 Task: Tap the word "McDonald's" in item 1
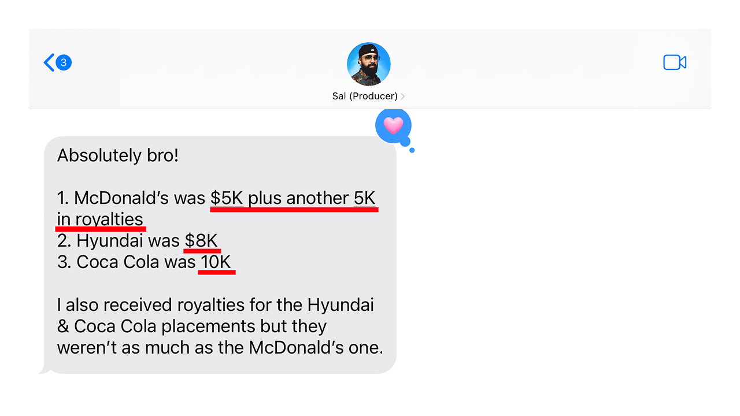(123, 198)
